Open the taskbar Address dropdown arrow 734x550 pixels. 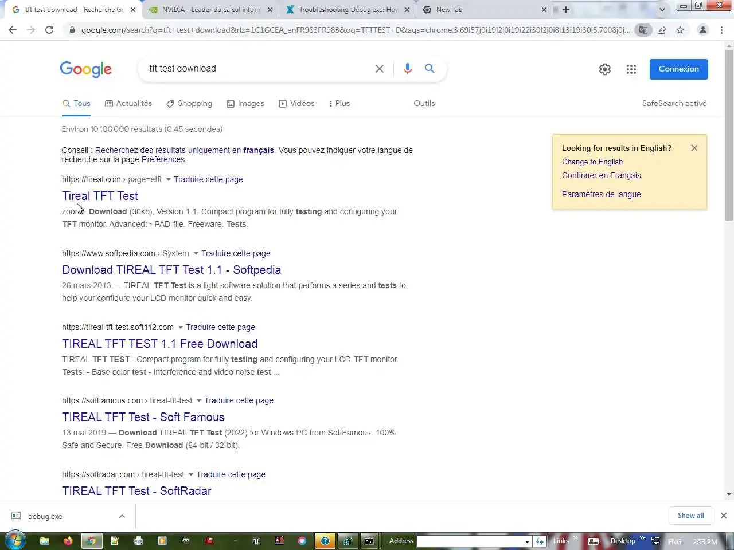pyautogui.click(x=527, y=541)
